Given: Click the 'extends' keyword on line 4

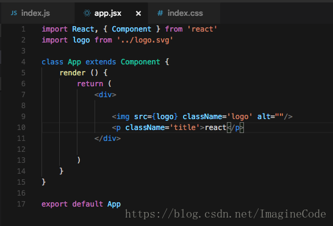Looking at the screenshot, I should (101, 62).
